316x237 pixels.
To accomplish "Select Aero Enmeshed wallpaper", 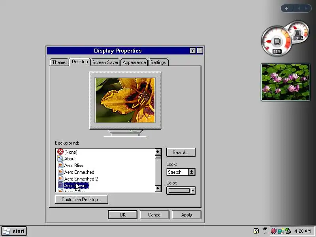I will (x=79, y=172).
